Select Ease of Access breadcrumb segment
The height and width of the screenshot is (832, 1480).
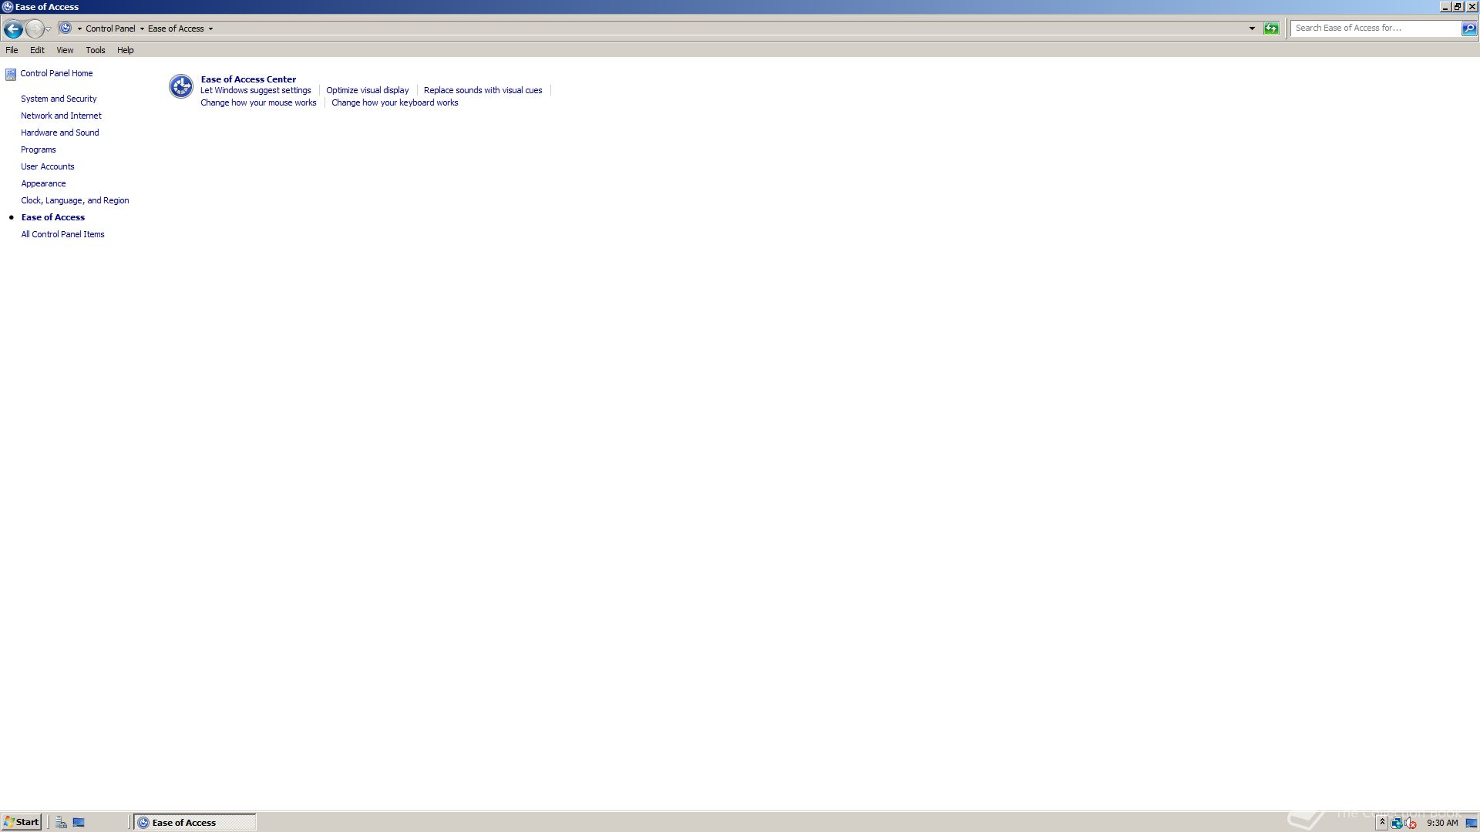pyautogui.click(x=176, y=29)
